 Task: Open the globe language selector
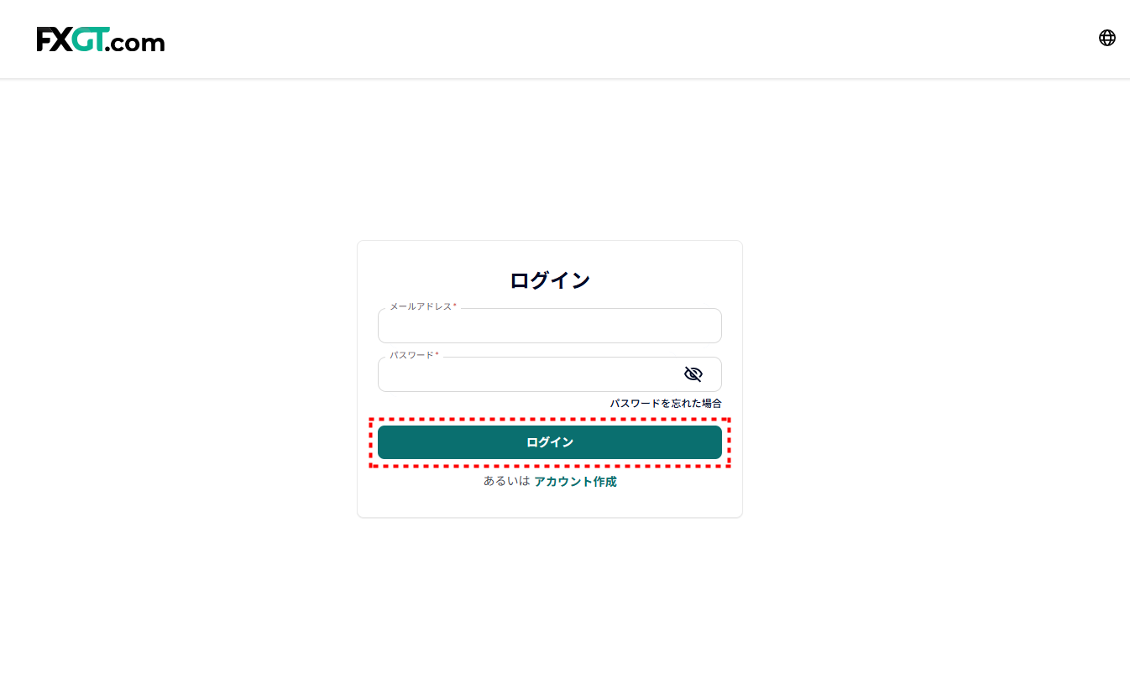(x=1107, y=38)
